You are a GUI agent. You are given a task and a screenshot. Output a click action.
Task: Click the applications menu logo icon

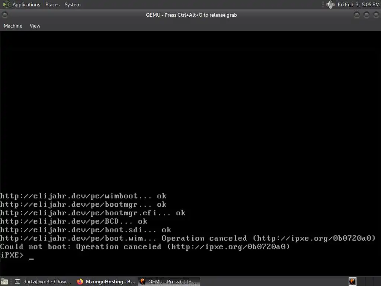click(x=6, y=4)
